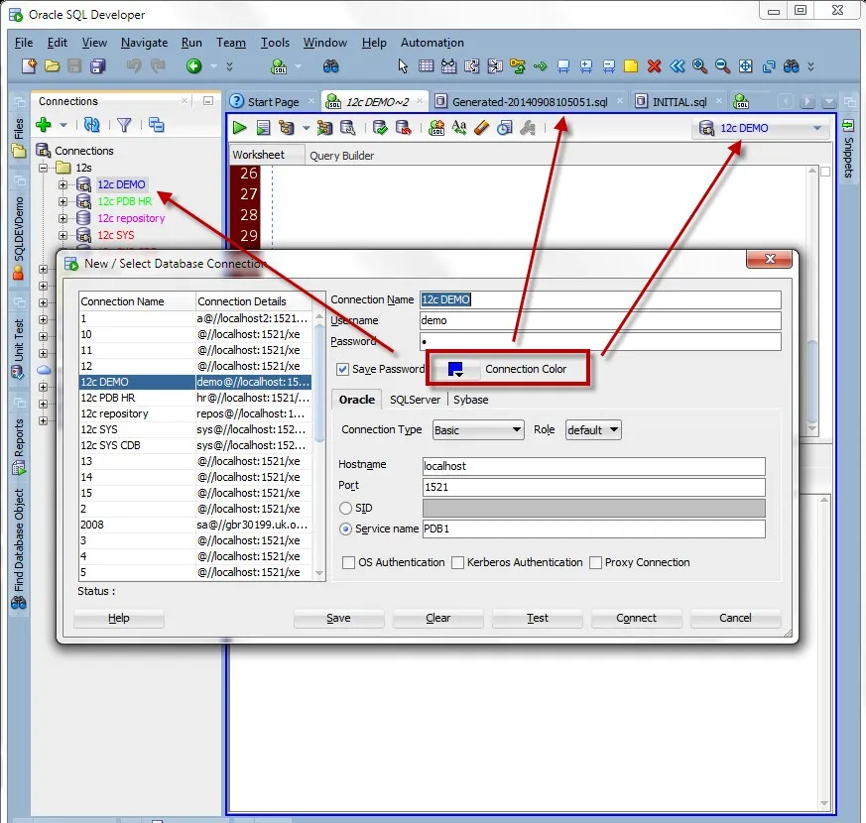Click the Commit icon in worksheet toolbar
The image size is (866, 823).
tap(380, 128)
